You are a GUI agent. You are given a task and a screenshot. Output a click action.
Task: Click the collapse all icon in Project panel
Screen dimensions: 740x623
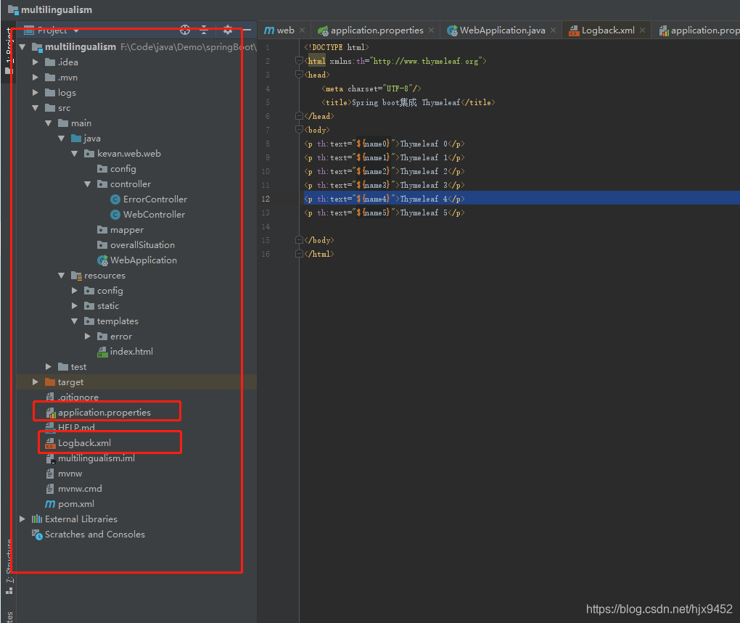point(204,30)
